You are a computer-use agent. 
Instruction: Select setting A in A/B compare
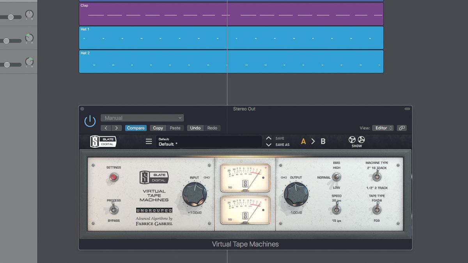tap(303, 141)
